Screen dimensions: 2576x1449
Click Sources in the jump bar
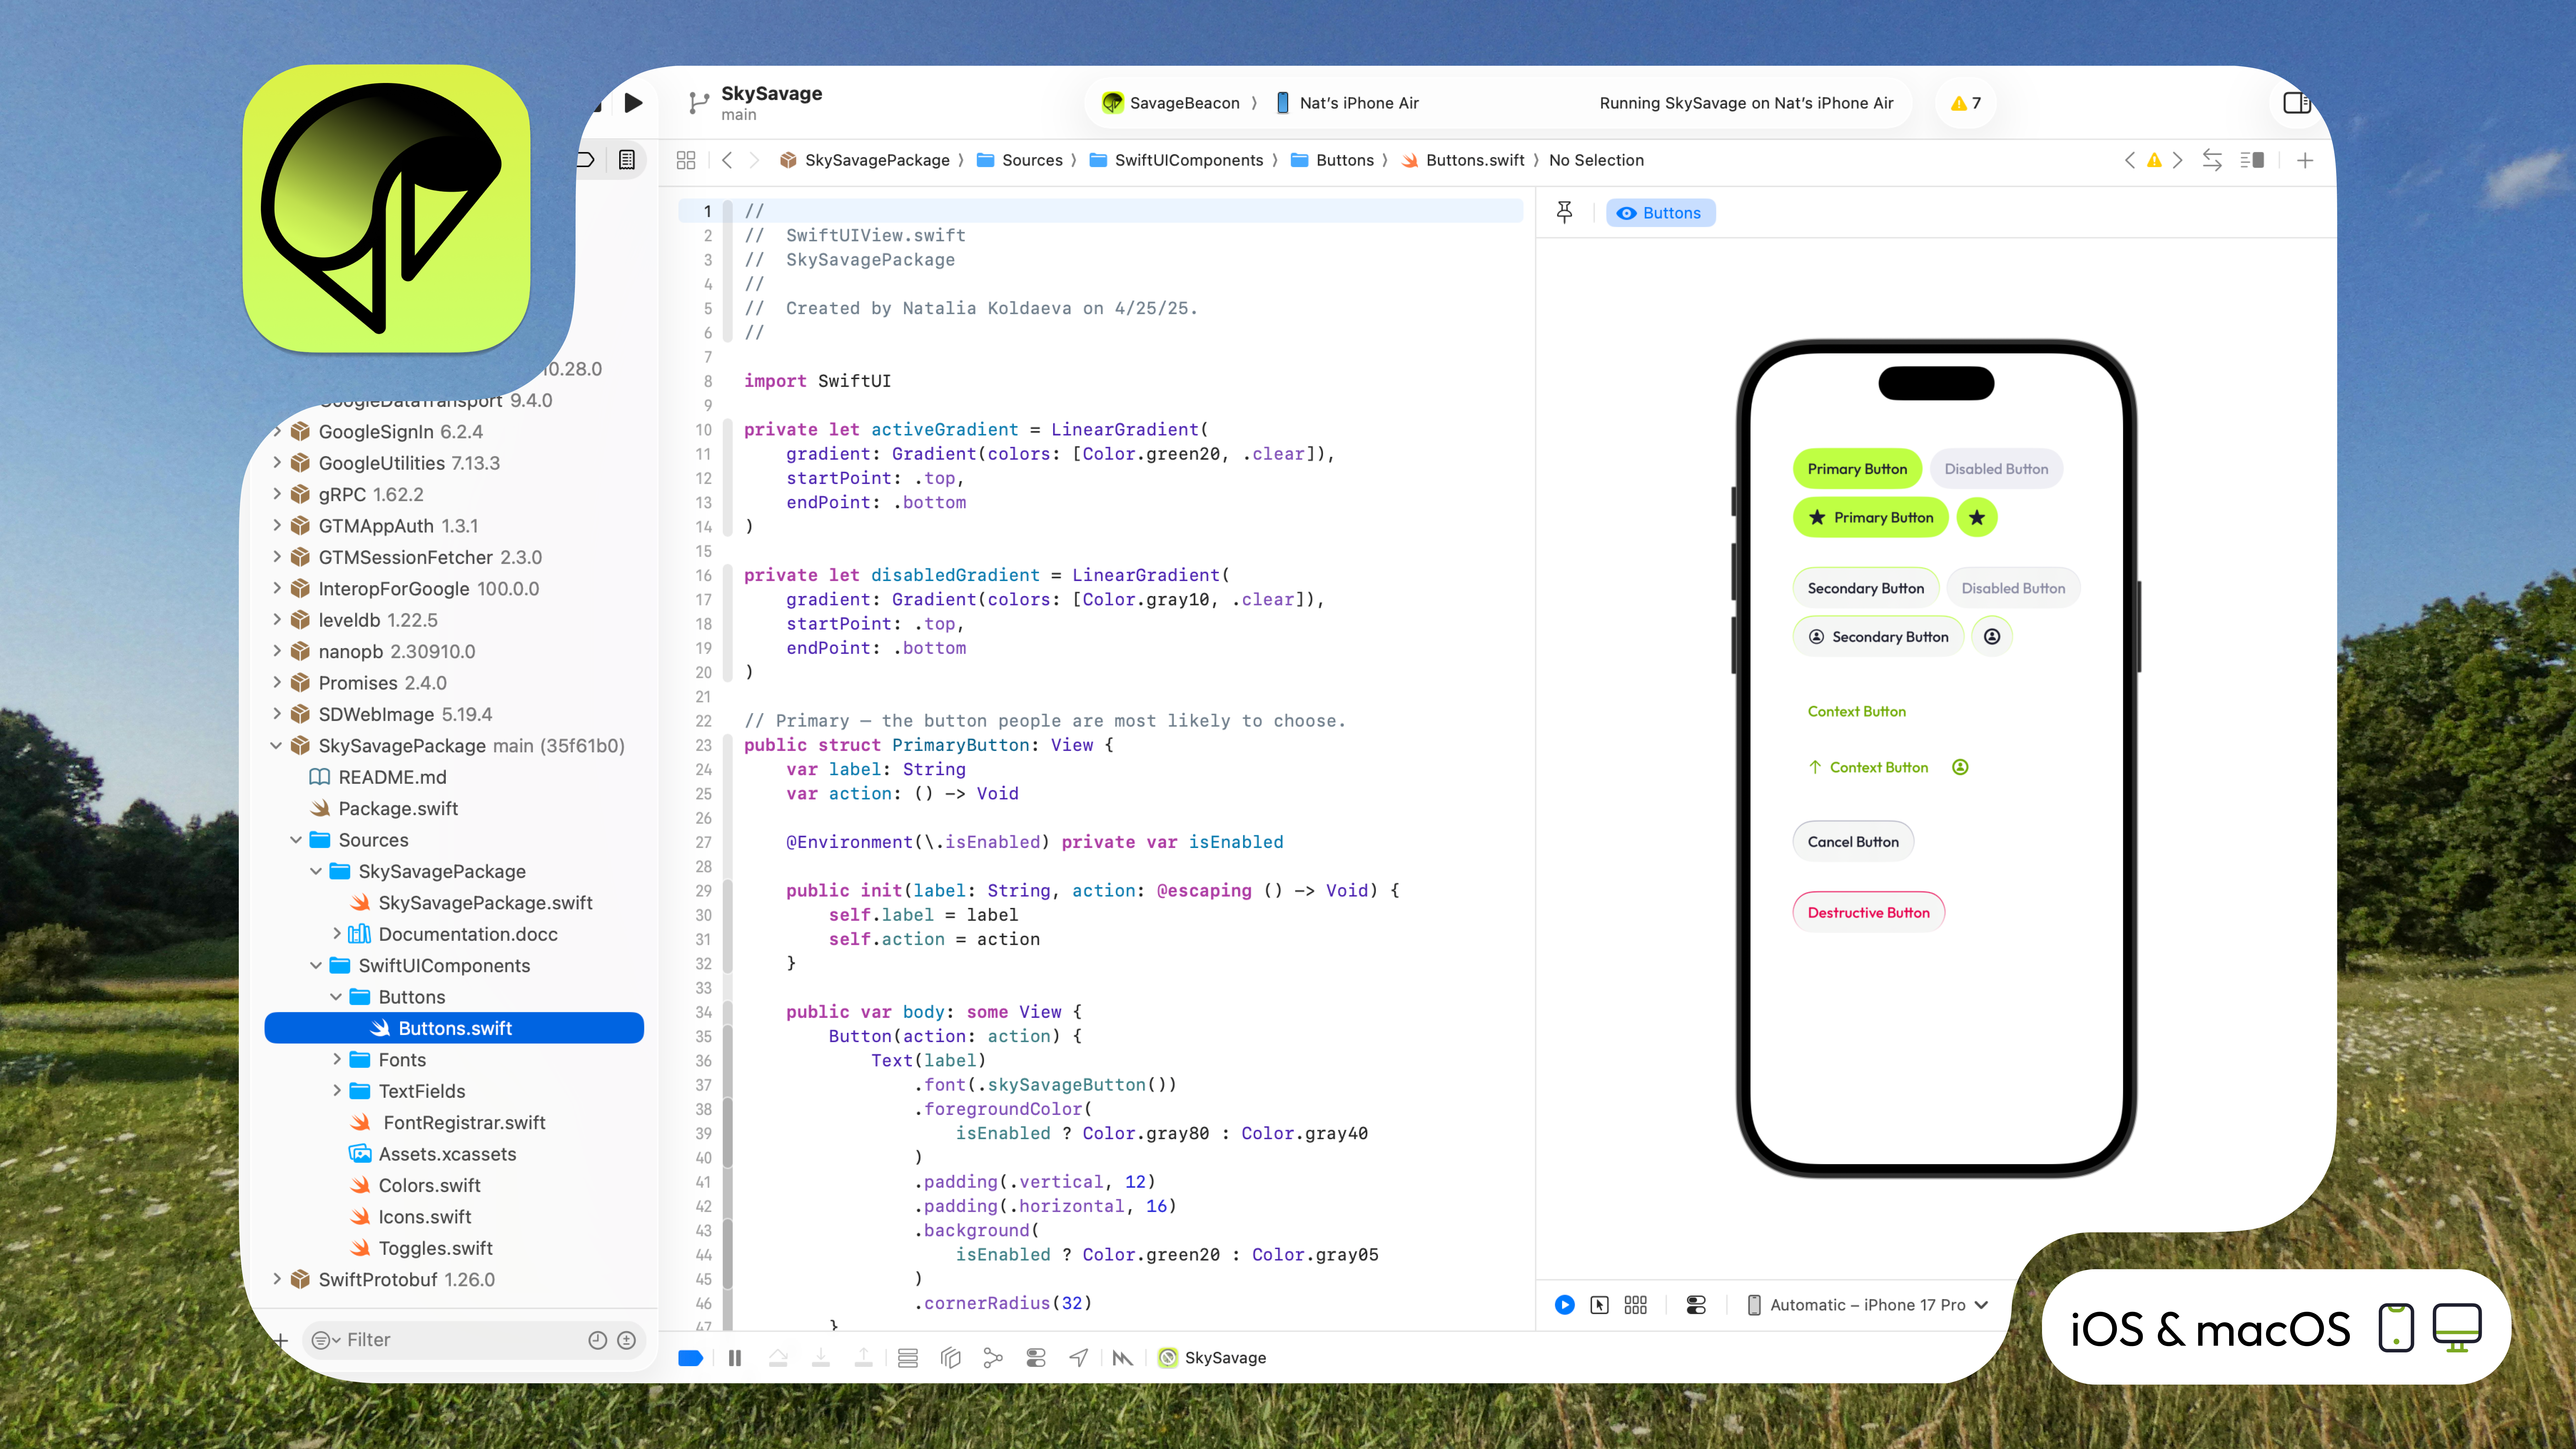click(x=1020, y=160)
